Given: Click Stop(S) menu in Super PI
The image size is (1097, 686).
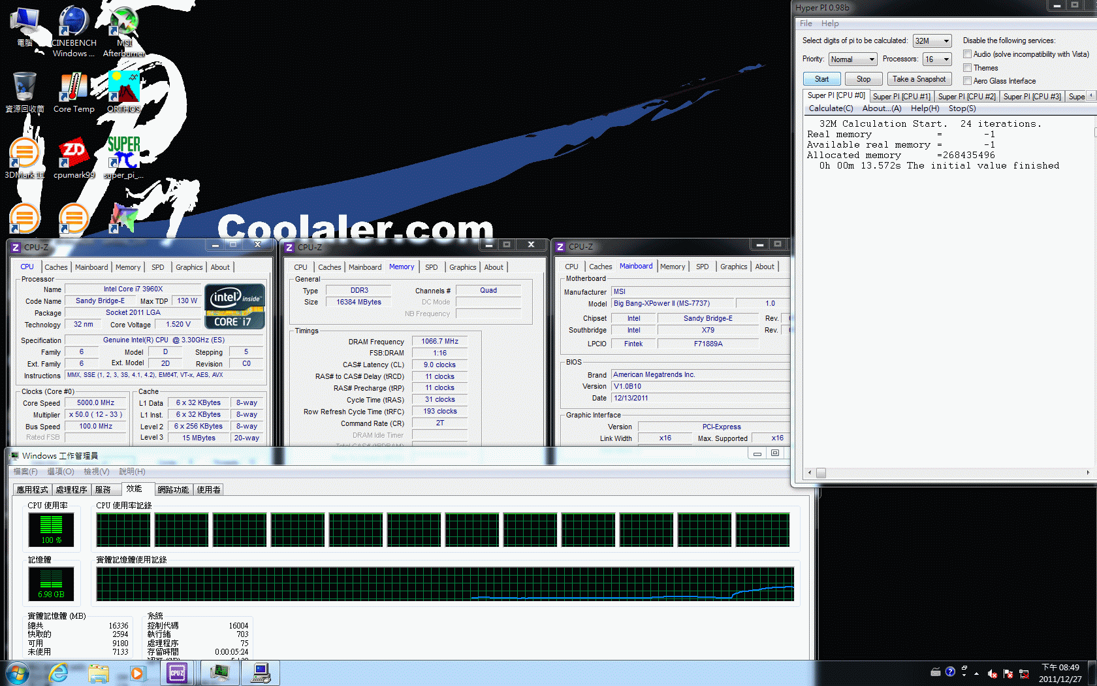Looking at the screenshot, I should [x=962, y=108].
